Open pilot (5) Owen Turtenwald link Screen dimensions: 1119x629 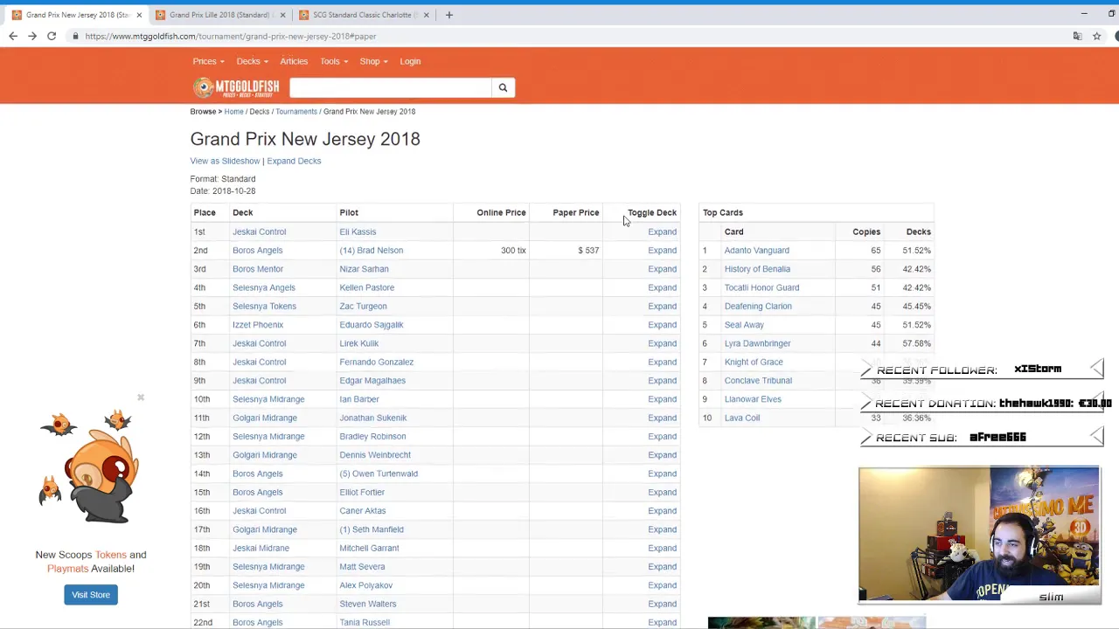pyautogui.click(x=379, y=473)
